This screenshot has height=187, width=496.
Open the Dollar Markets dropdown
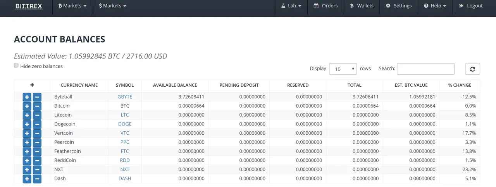(112, 6)
